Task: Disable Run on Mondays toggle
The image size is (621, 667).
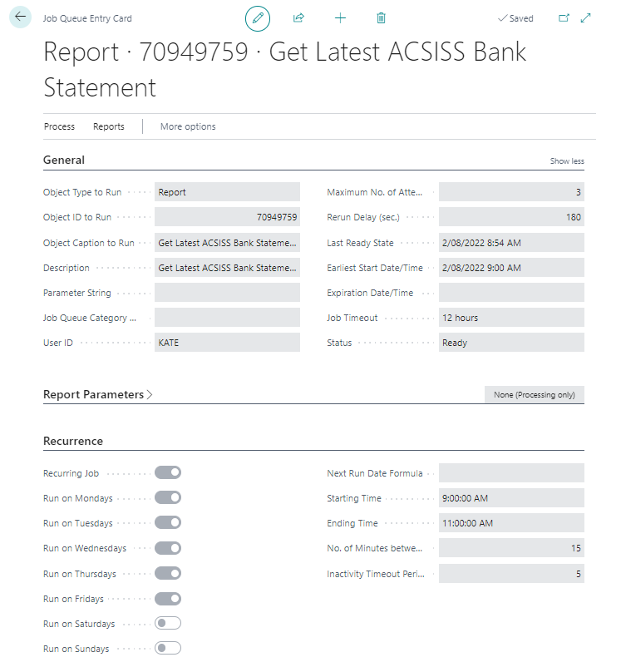Action: pos(168,497)
